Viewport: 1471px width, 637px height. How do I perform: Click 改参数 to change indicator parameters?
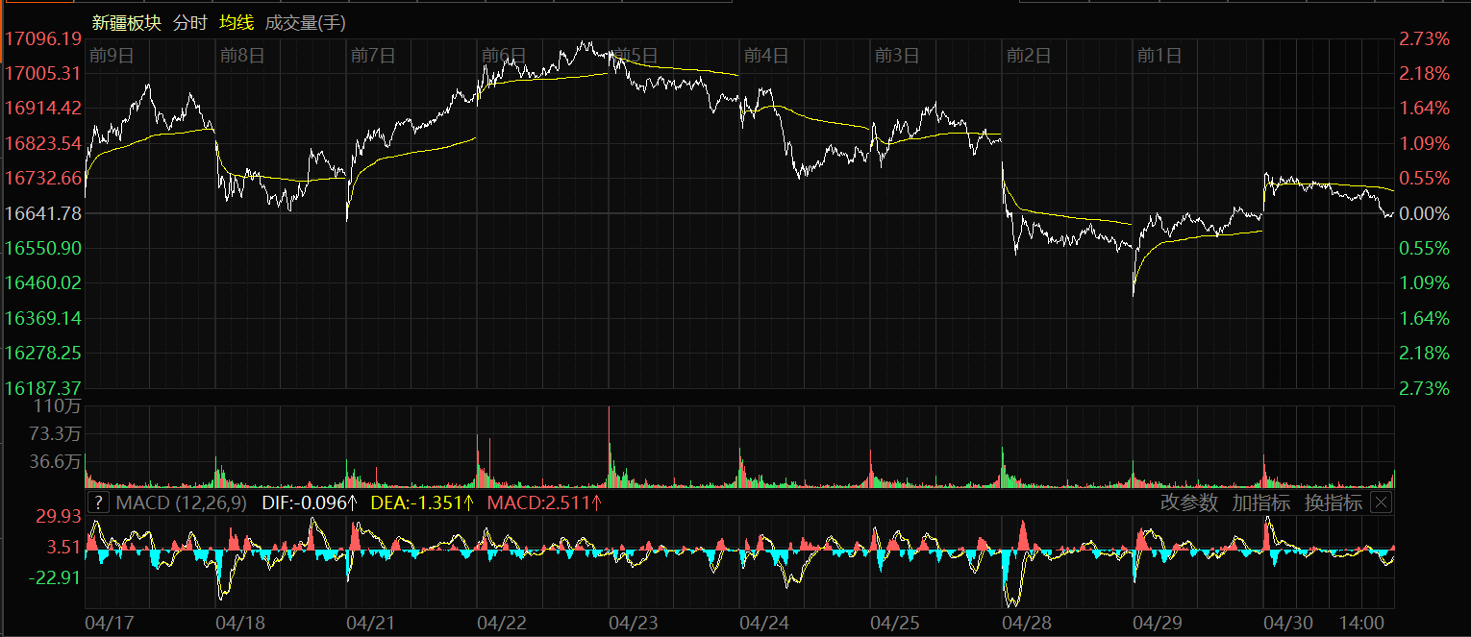pos(1188,502)
